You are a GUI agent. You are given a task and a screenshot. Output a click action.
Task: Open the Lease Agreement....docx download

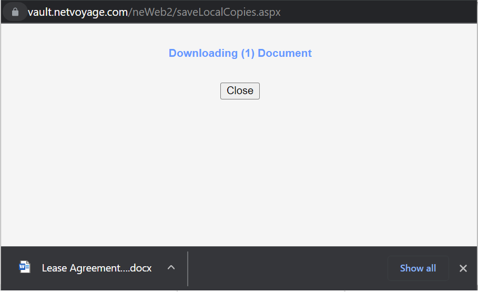pyautogui.click(x=97, y=268)
